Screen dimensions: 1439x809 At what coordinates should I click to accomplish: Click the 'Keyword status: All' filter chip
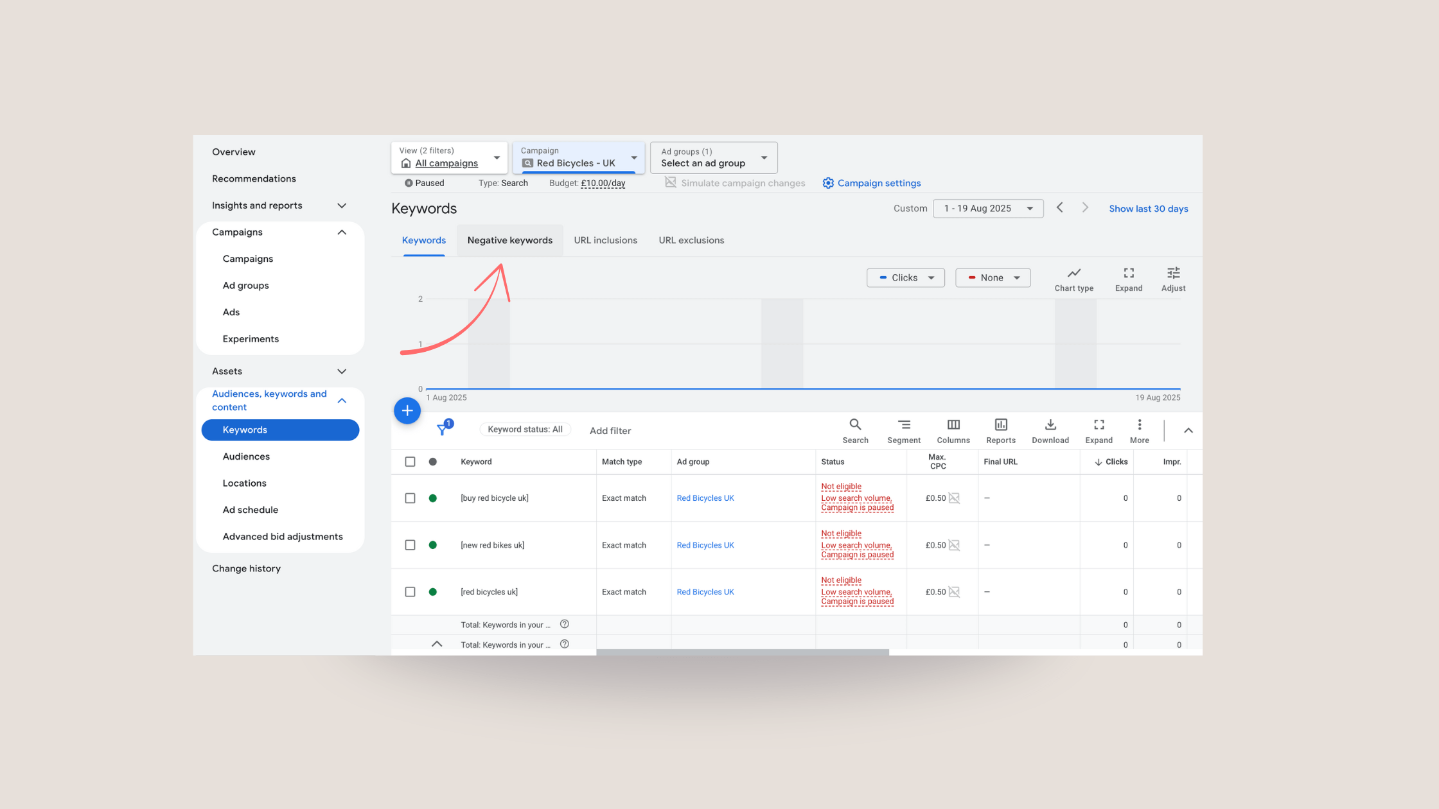point(525,429)
